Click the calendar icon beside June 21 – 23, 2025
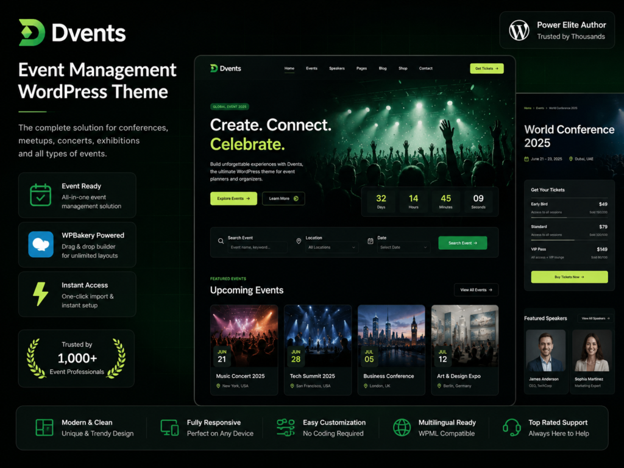Screen dimensions: 624x468 click(526, 159)
